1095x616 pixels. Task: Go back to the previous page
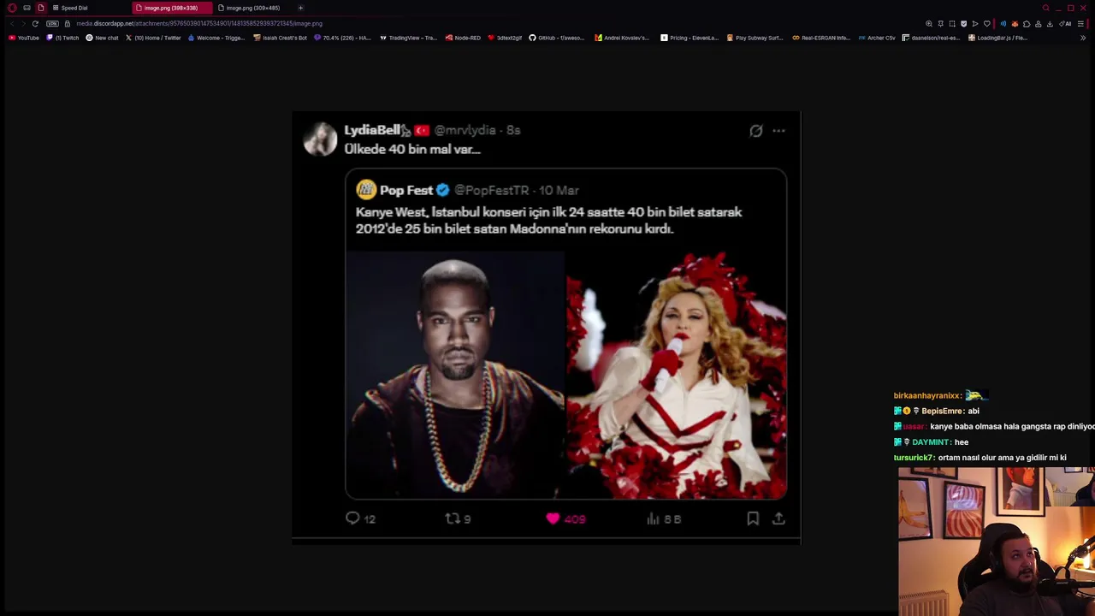(12, 24)
